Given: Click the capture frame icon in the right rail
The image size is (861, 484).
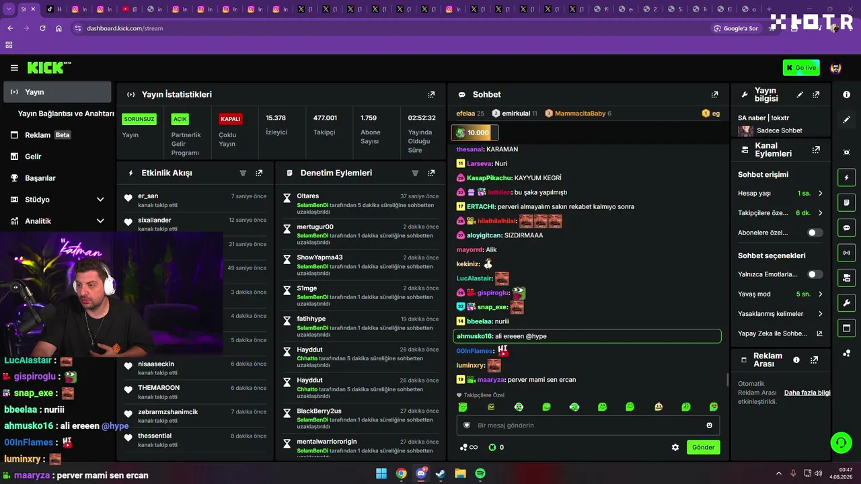Looking at the screenshot, I should point(846,153).
